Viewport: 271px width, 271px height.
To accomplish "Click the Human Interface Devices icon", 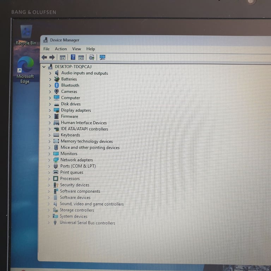I will pyautogui.click(x=56, y=123).
